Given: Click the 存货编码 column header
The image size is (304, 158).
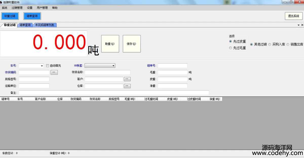Looking at the screenshot, I should [x=76, y=99].
